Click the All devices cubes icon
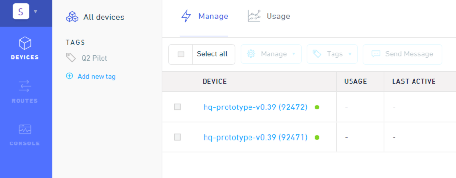This screenshot has height=178, width=456. [72, 17]
